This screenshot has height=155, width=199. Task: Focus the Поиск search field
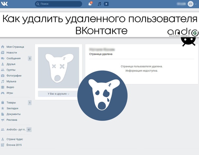(58, 4)
